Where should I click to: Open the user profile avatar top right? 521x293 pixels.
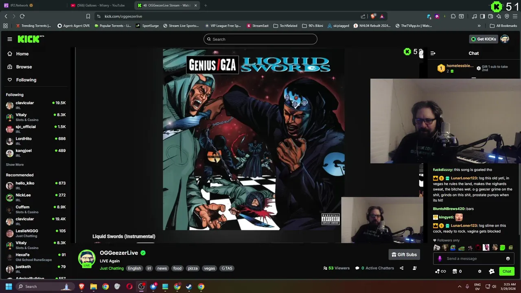click(x=505, y=39)
